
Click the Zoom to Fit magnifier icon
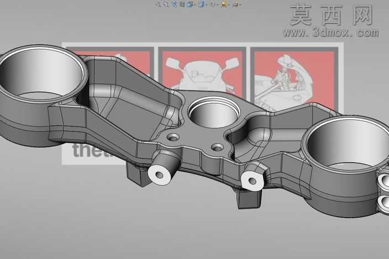(x=158, y=4)
